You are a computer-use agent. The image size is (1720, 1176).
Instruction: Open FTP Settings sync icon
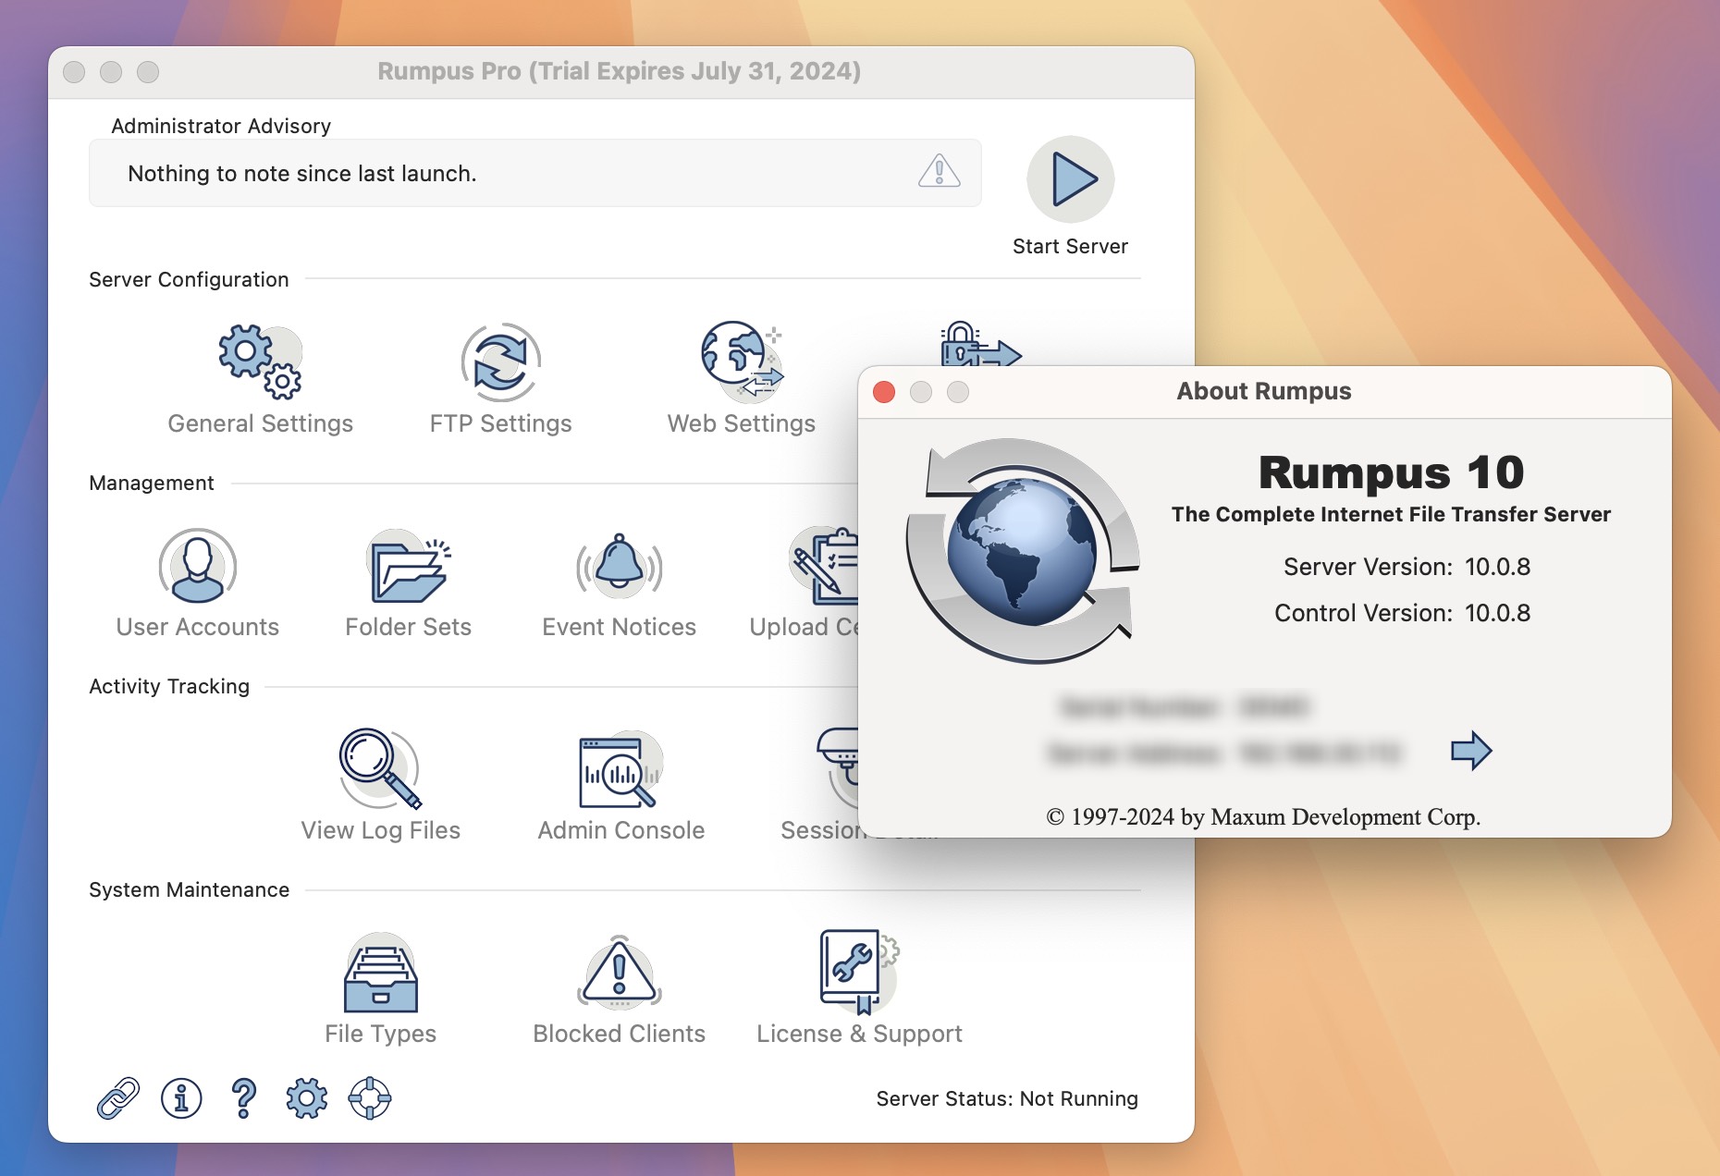500,361
